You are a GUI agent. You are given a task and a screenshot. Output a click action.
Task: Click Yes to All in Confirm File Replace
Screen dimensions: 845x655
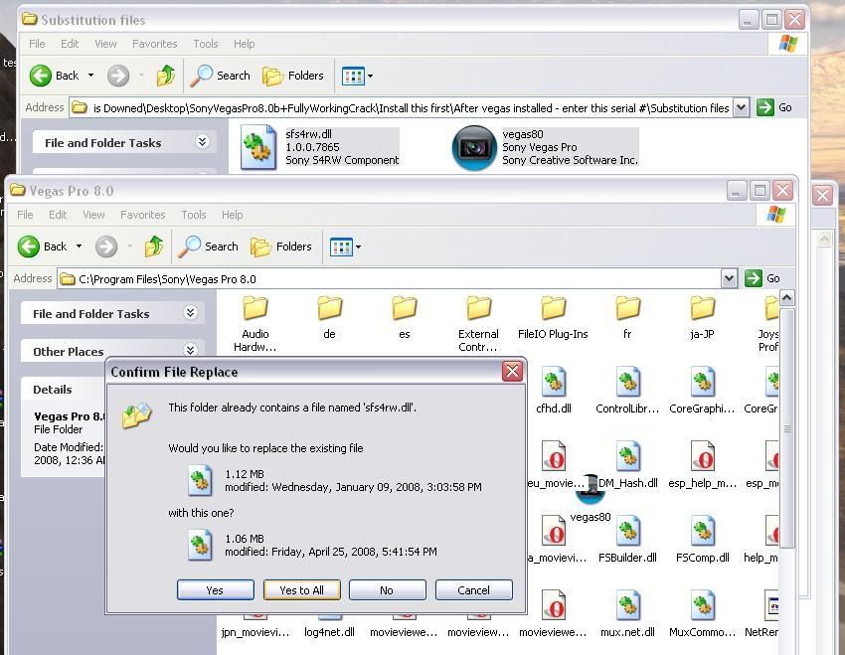tap(302, 589)
